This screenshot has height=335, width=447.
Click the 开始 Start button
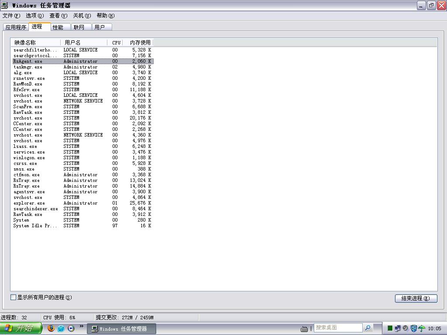(x=21, y=328)
